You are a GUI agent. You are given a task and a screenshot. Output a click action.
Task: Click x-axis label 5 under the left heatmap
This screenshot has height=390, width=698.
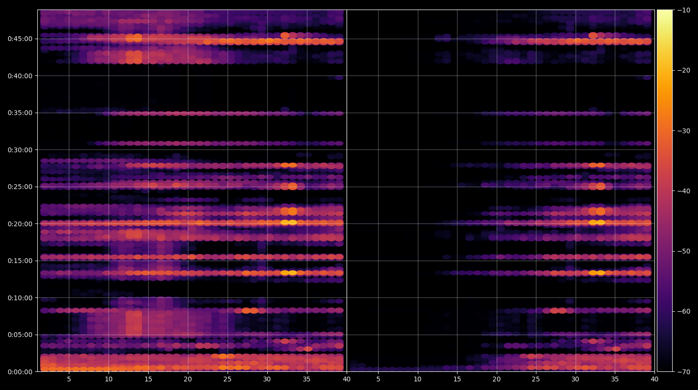pos(69,379)
